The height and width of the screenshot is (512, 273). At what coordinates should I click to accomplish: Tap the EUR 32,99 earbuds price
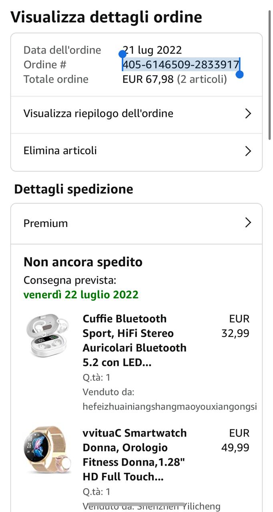tap(235, 326)
